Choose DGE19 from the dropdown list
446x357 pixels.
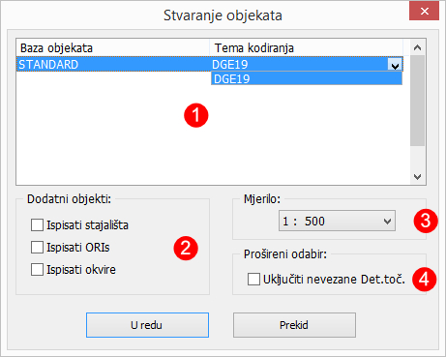(307, 78)
